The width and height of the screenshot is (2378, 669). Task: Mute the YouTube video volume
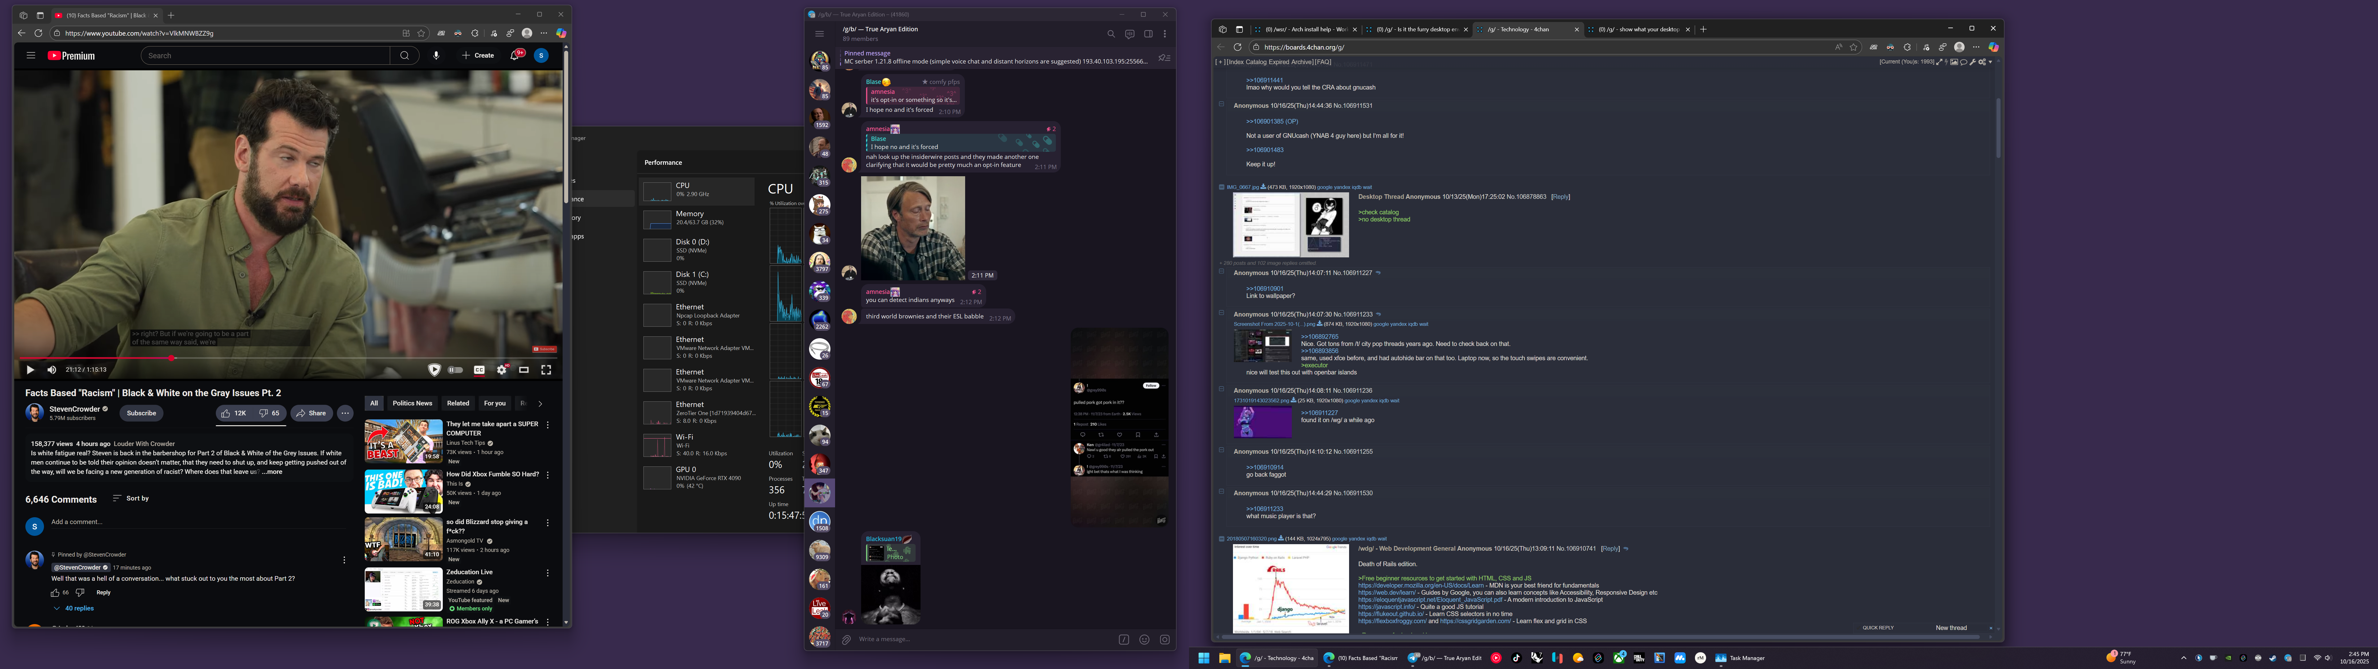(52, 369)
